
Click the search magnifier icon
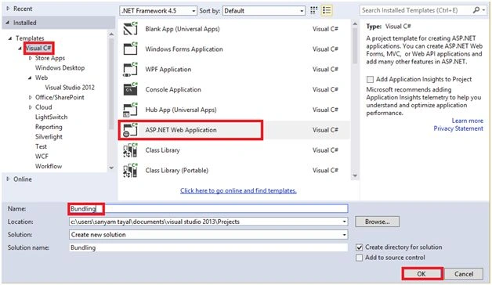point(476,10)
